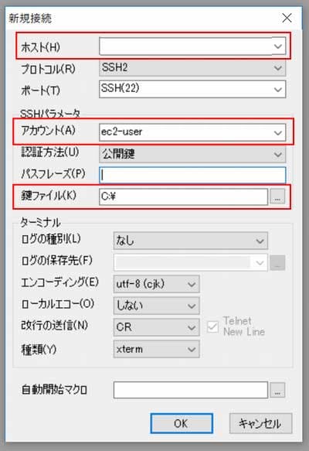Screen dimensions: 309x451
Task: Click the log destination browse ... button
Action: tap(277, 262)
